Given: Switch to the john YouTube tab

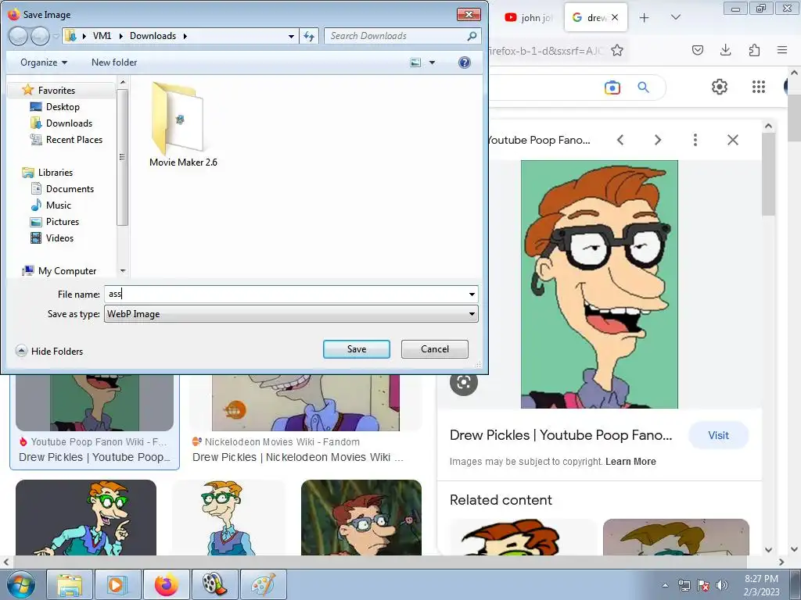Looking at the screenshot, I should click(x=529, y=17).
